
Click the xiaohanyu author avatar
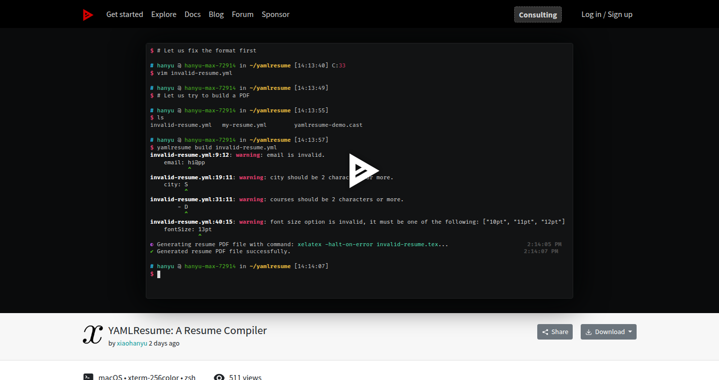pyautogui.click(x=93, y=335)
